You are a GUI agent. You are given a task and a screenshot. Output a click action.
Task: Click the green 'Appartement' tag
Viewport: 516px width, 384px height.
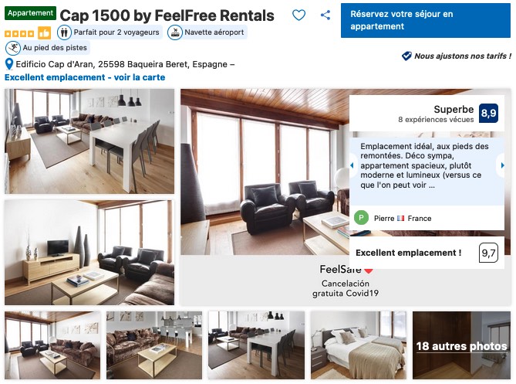(31, 14)
